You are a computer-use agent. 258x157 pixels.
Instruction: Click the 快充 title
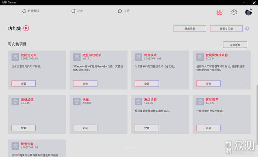(86, 100)
